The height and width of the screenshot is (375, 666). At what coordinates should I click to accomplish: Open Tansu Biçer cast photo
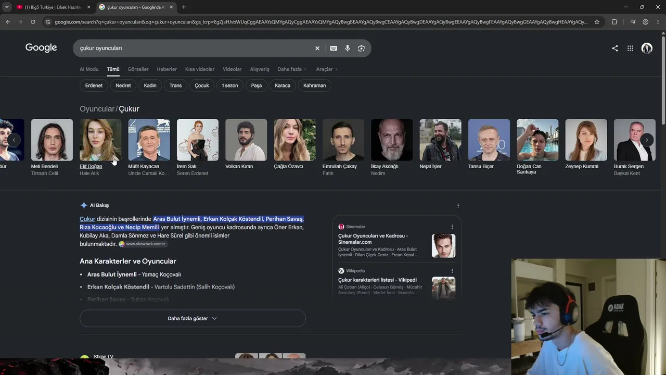(489, 140)
